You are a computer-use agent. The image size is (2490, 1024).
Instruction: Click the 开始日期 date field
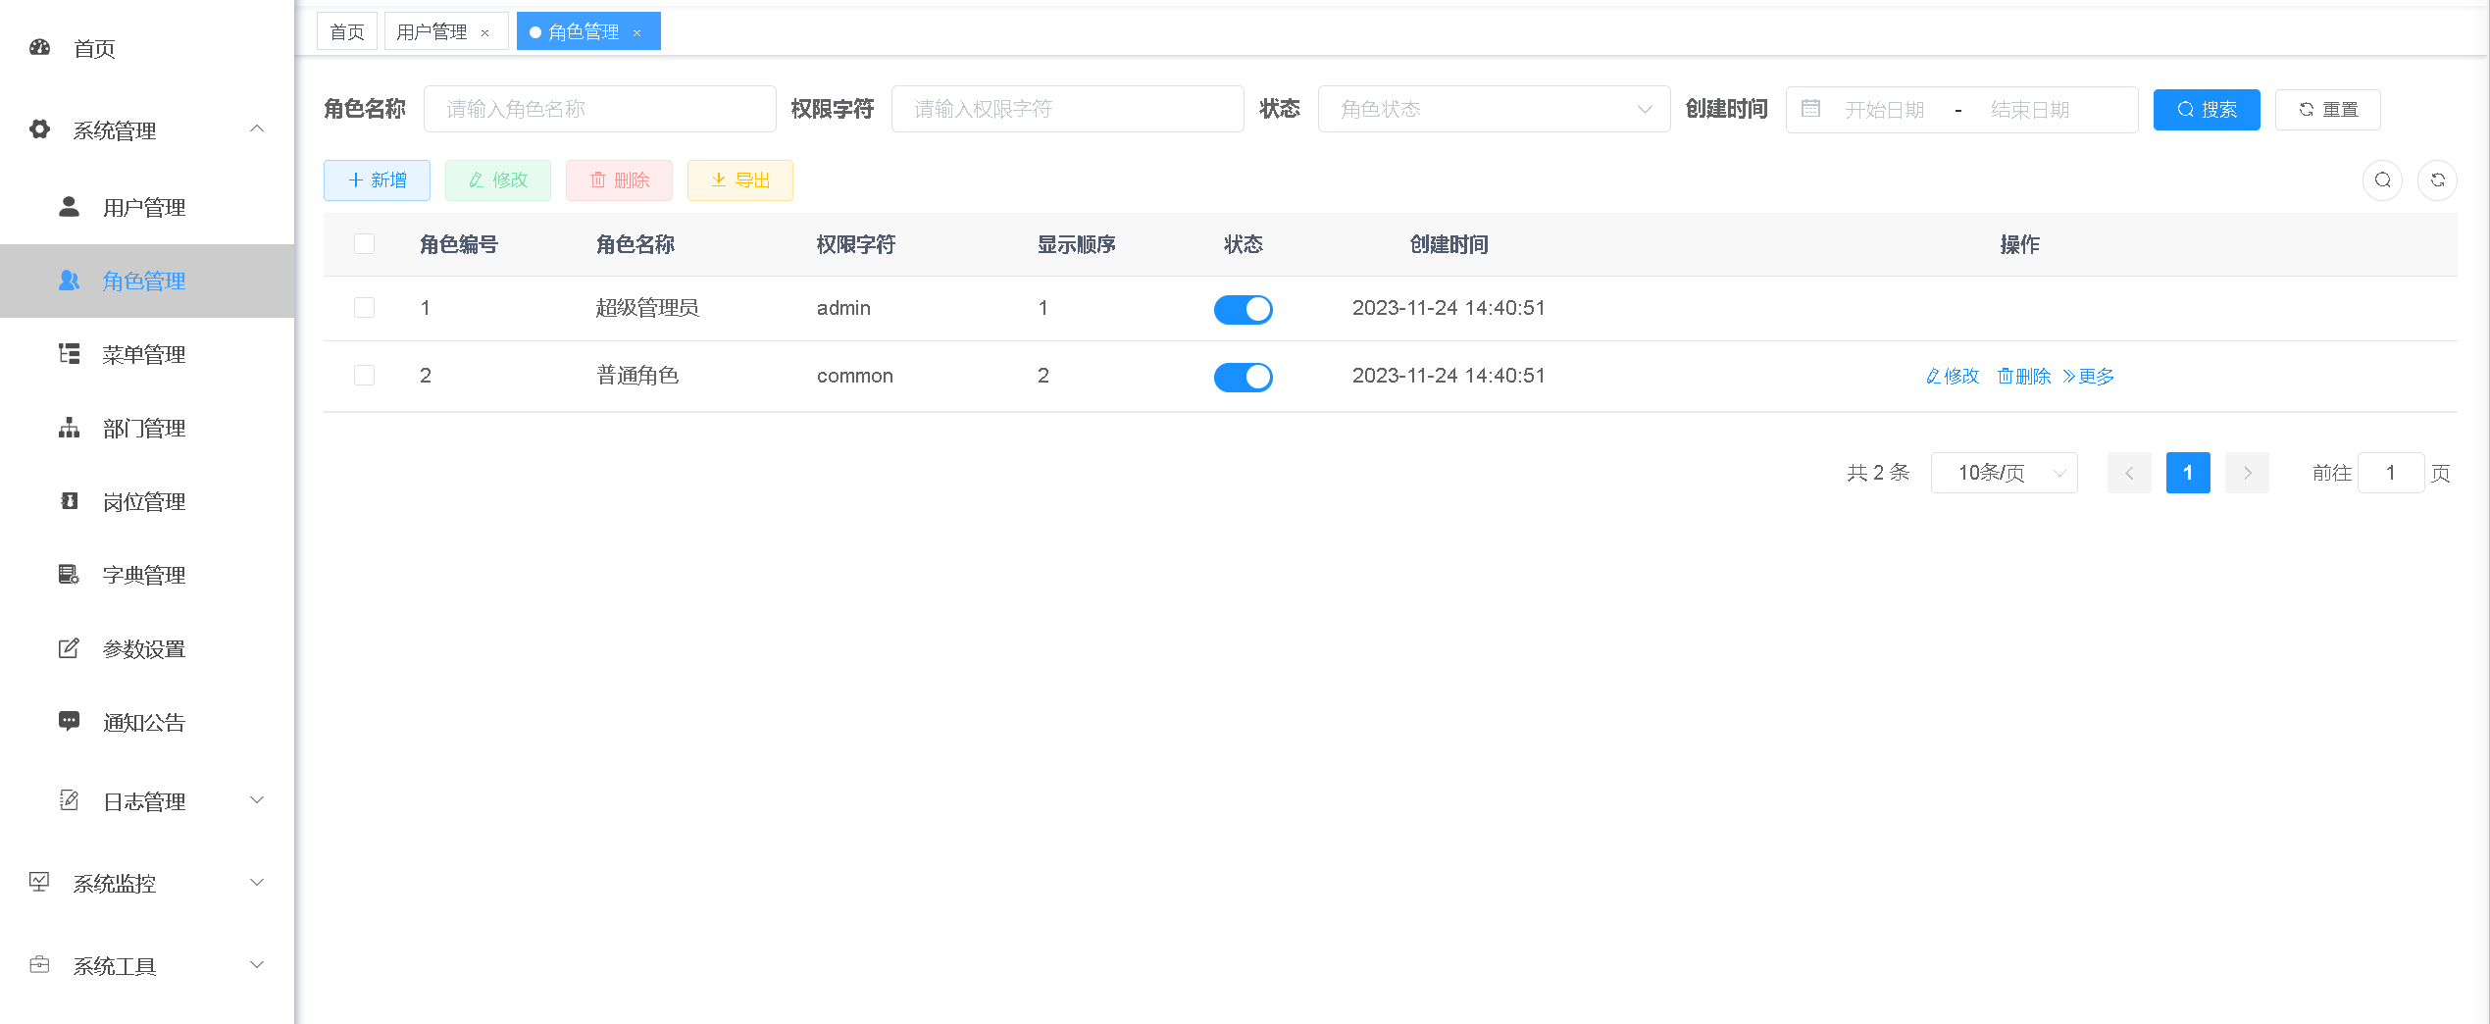pyautogui.click(x=1884, y=109)
